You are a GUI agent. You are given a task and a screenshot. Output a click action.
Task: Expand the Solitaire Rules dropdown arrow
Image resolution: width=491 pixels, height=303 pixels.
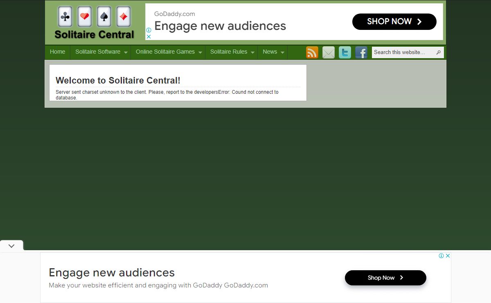click(252, 53)
